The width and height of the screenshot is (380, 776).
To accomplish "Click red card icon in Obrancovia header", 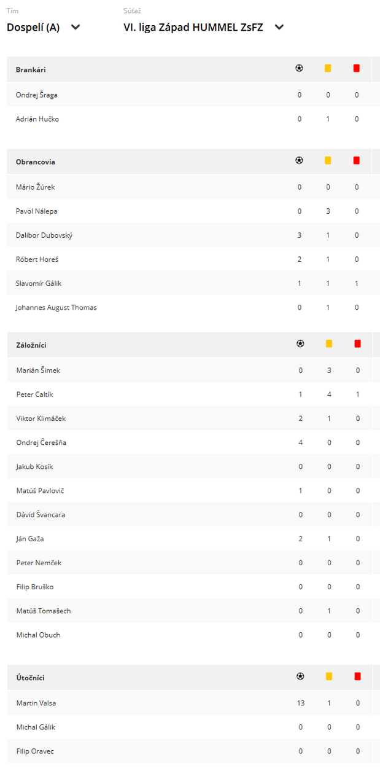I will point(357,160).
